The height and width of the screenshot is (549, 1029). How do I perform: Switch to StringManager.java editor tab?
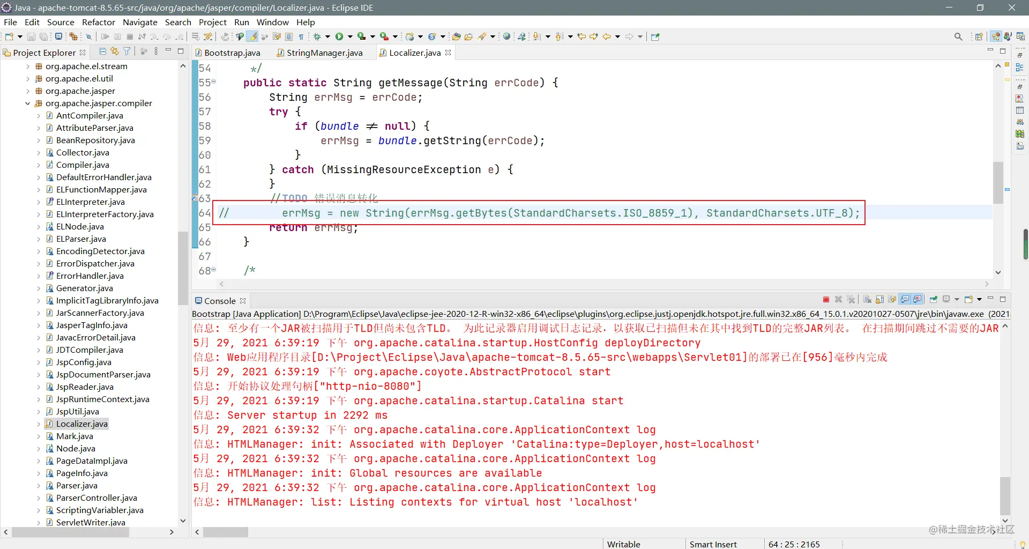320,53
